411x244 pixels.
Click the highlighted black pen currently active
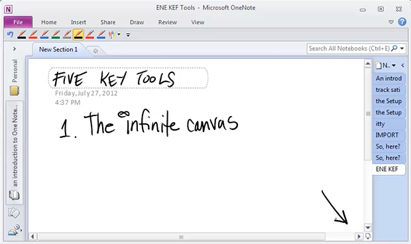78,34
